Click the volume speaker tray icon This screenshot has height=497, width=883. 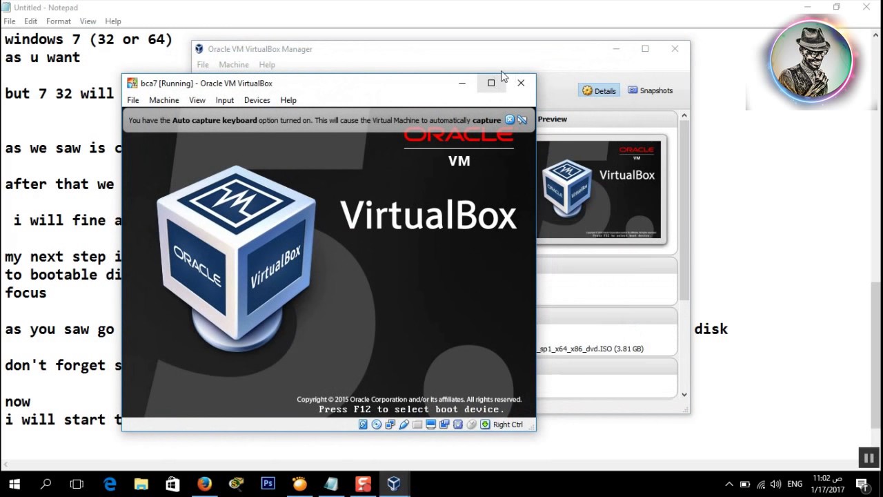point(776,485)
